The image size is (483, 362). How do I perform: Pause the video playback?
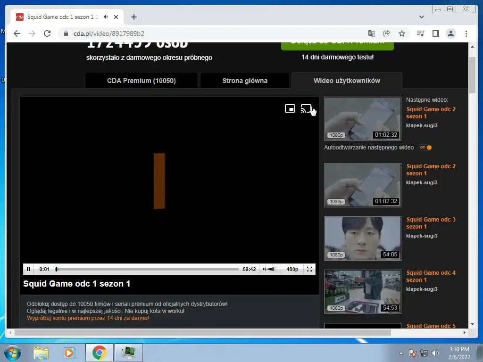coord(28,269)
